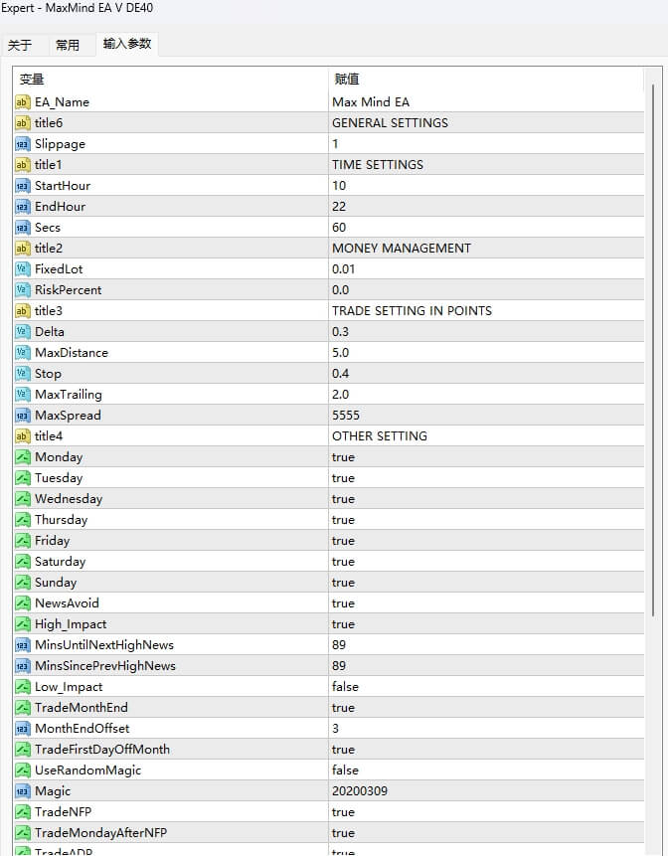Open the High_Impact value dropdown
This screenshot has width=668, height=856.
[343, 623]
